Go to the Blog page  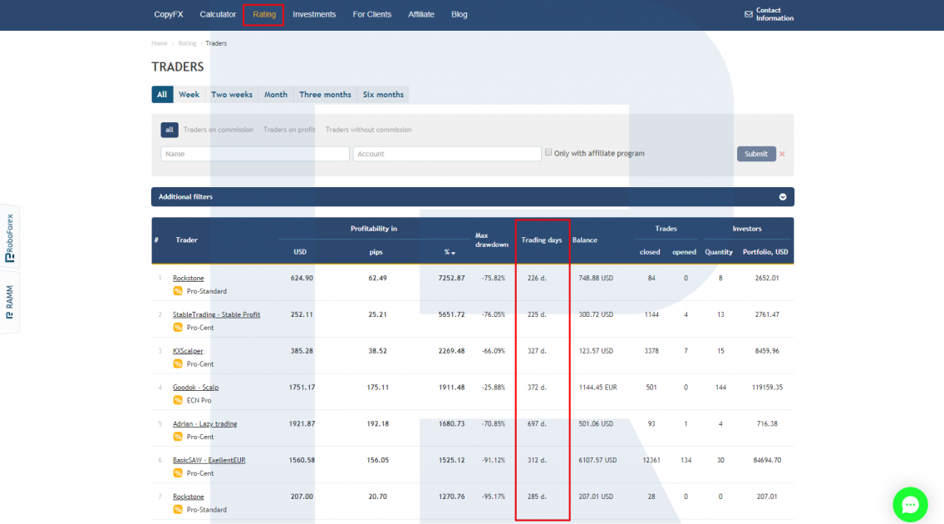[460, 14]
